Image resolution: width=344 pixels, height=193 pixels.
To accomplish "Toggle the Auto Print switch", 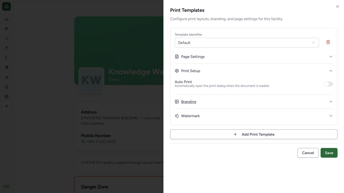I will tap(328, 84).
